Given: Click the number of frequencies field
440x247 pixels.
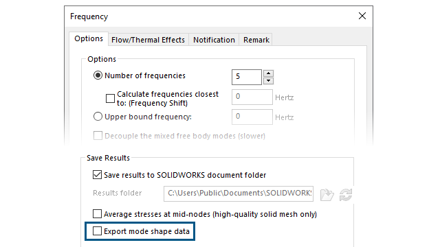Looking at the screenshot, I should click(247, 77).
